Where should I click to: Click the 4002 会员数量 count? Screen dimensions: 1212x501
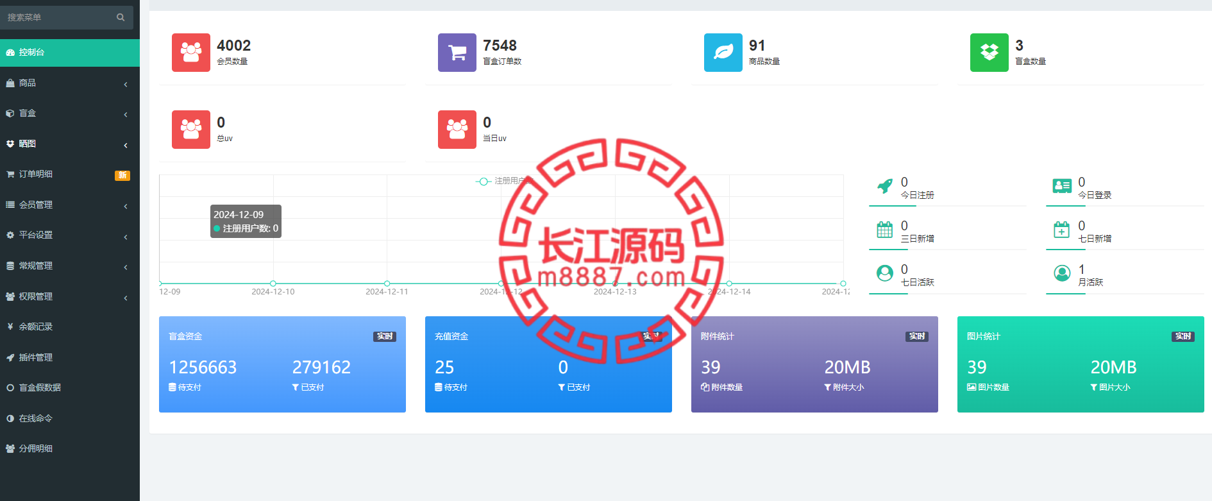[x=233, y=46]
